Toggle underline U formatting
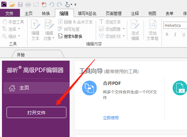This screenshot has height=137, width=187. coord(184,34)
